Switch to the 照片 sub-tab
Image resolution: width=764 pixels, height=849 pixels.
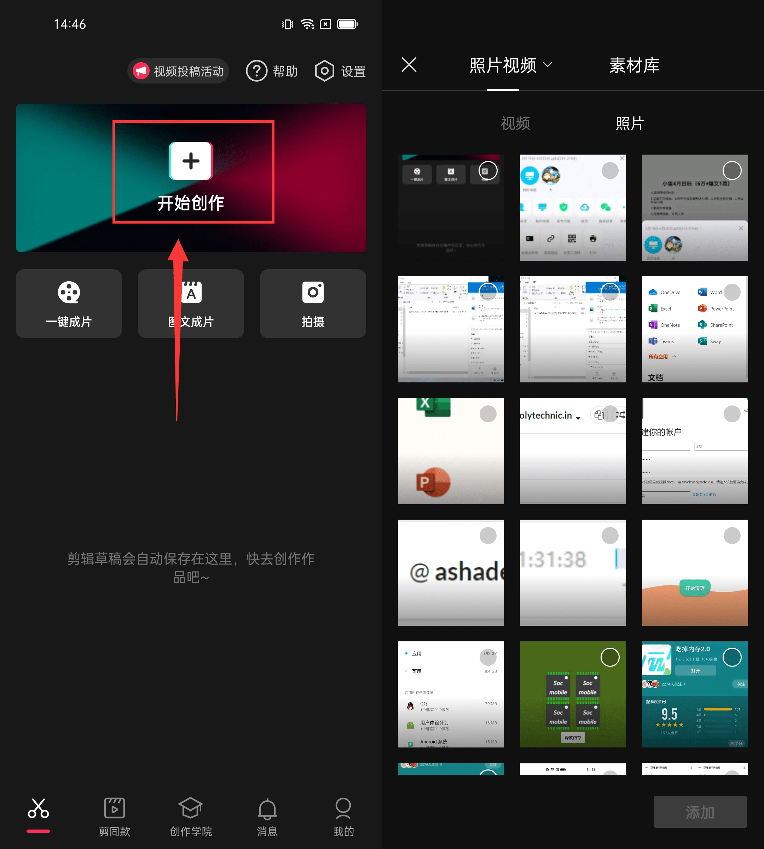630,123
